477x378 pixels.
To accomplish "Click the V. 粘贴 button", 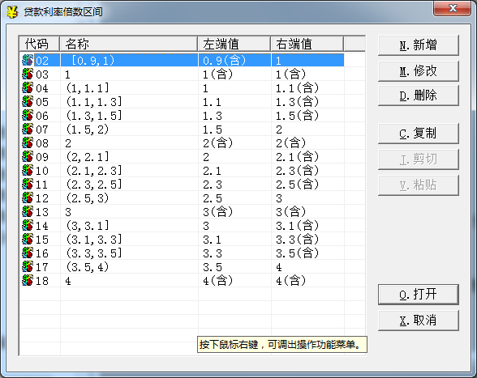I will pyautogui.click(x=419, y=185).
